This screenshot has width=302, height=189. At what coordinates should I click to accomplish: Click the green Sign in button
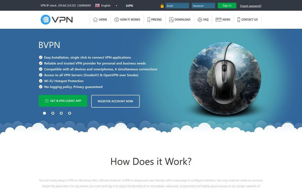(227, 5)
